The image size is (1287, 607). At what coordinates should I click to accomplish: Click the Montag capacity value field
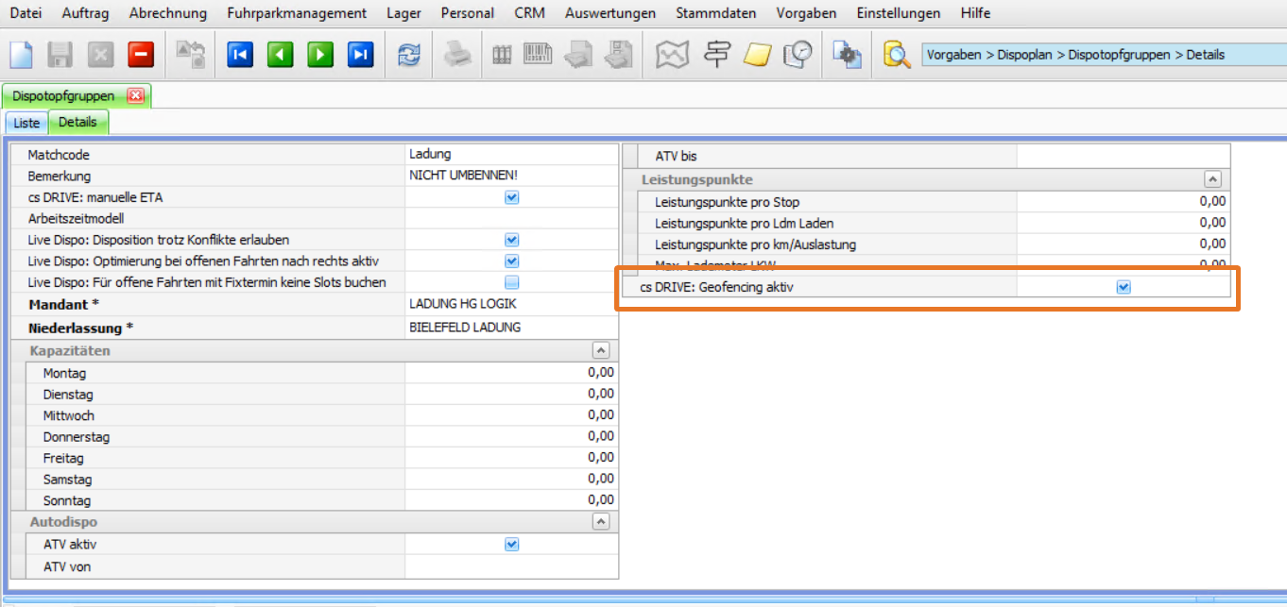[511, 373]
